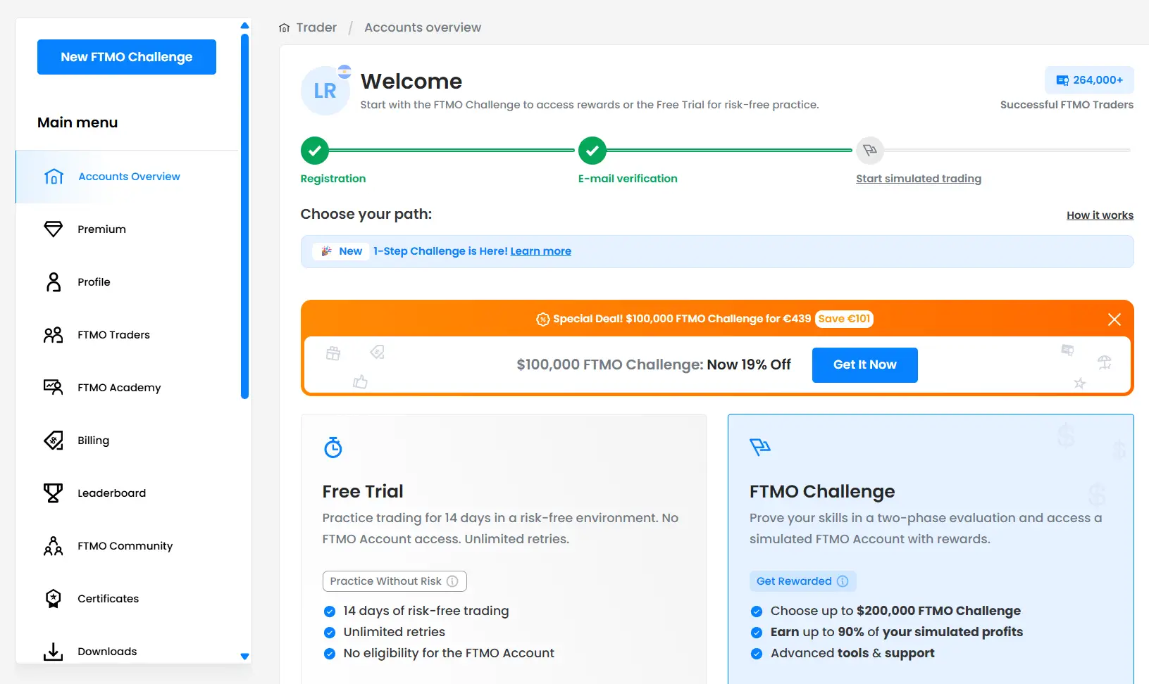Click checkmark beside $200,000 FTMO Challenge
Screen dimensions: 1149x684
click(757, 612)
